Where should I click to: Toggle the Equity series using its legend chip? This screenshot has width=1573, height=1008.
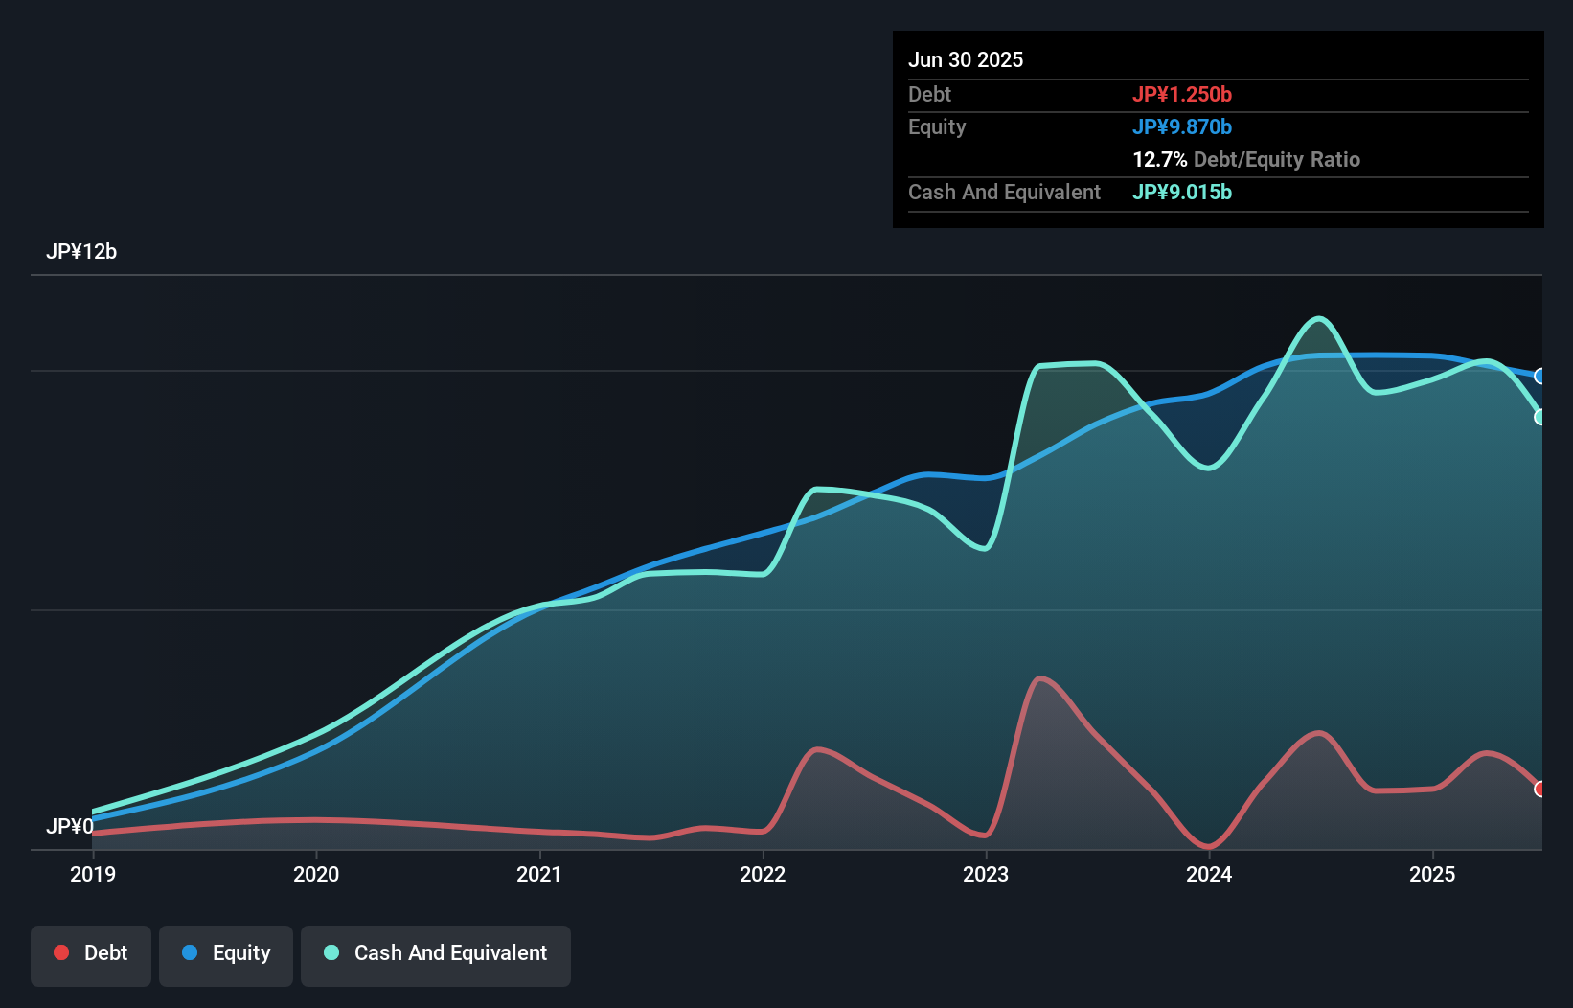[x=225, y=954]
